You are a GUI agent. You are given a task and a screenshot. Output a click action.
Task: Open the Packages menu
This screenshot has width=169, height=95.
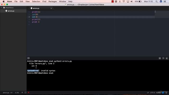(53, 1)
